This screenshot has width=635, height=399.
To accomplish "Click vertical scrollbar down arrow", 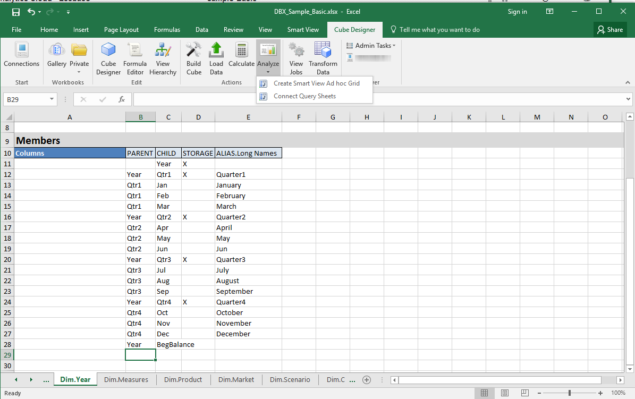I will click(629, 369).
